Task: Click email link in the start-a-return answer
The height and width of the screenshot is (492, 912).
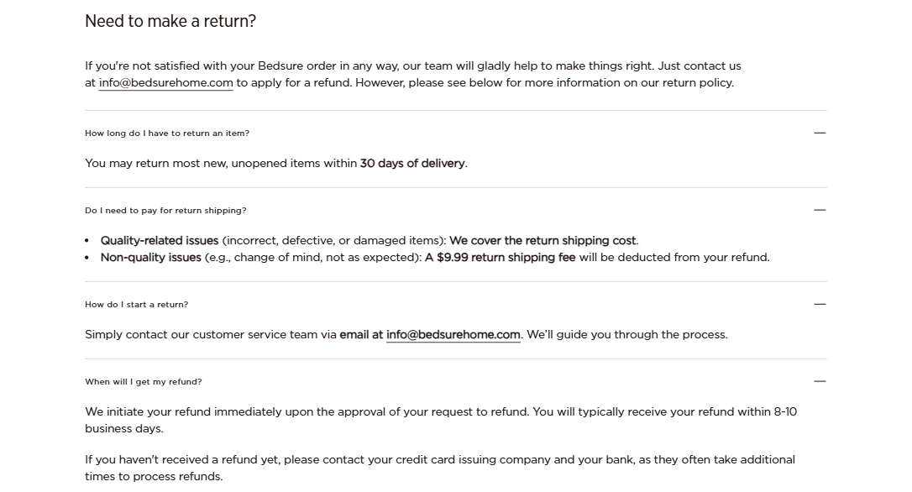Action: tap(453, 334)
